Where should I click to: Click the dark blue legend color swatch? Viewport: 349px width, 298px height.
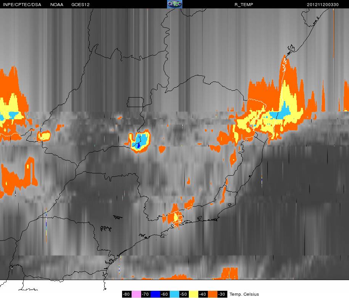point(155,294)
